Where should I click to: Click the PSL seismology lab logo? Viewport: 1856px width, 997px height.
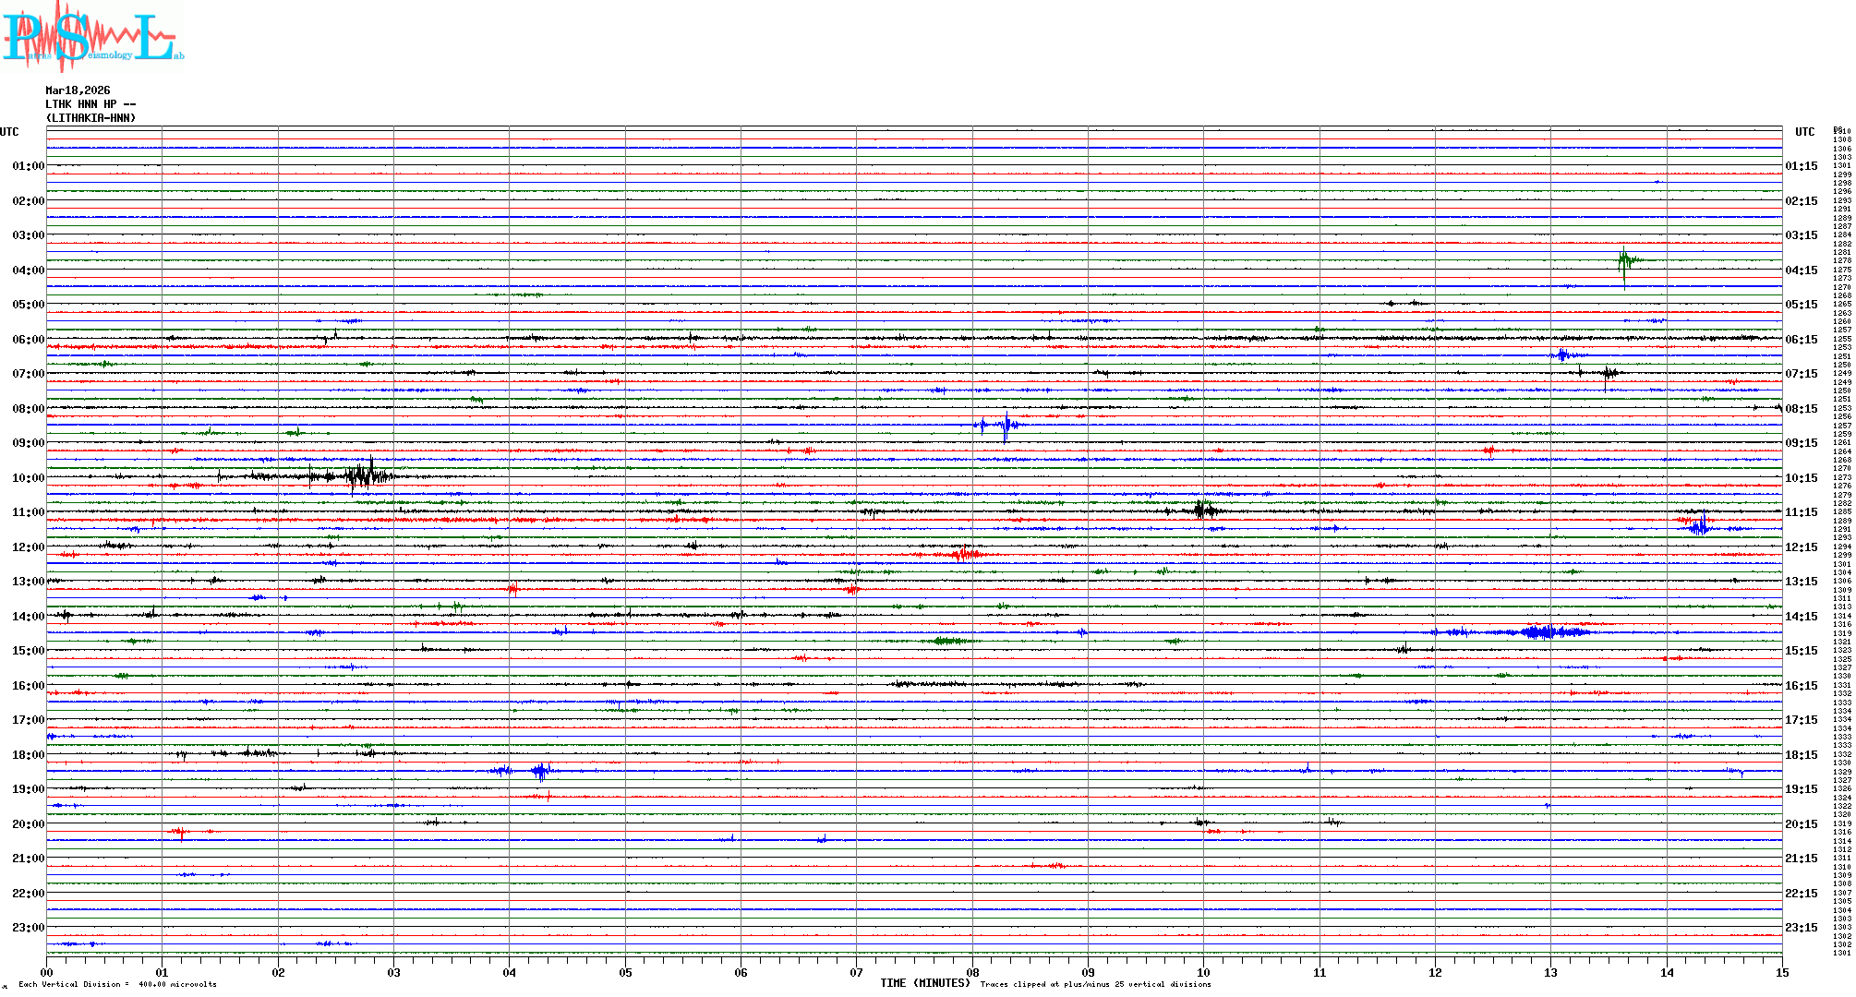[92, 37]
